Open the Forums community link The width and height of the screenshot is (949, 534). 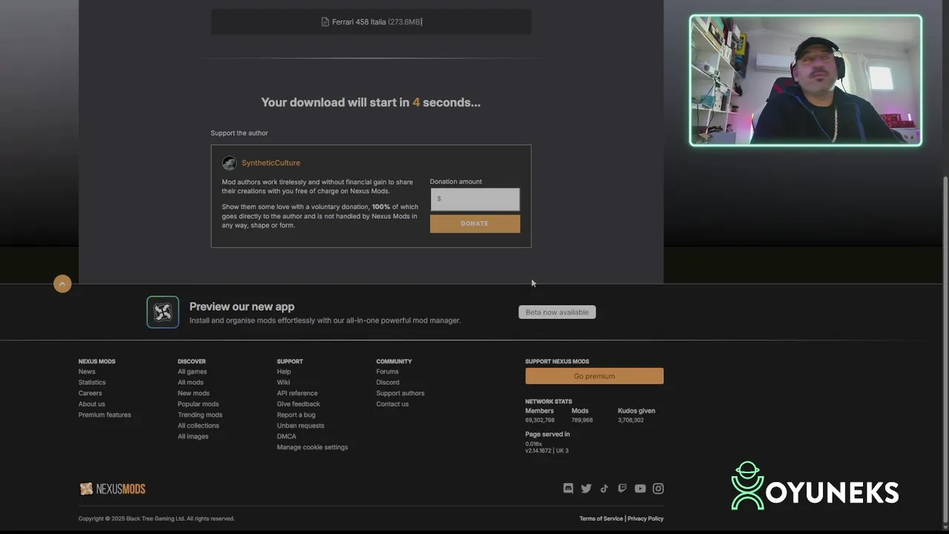point(387,372)
